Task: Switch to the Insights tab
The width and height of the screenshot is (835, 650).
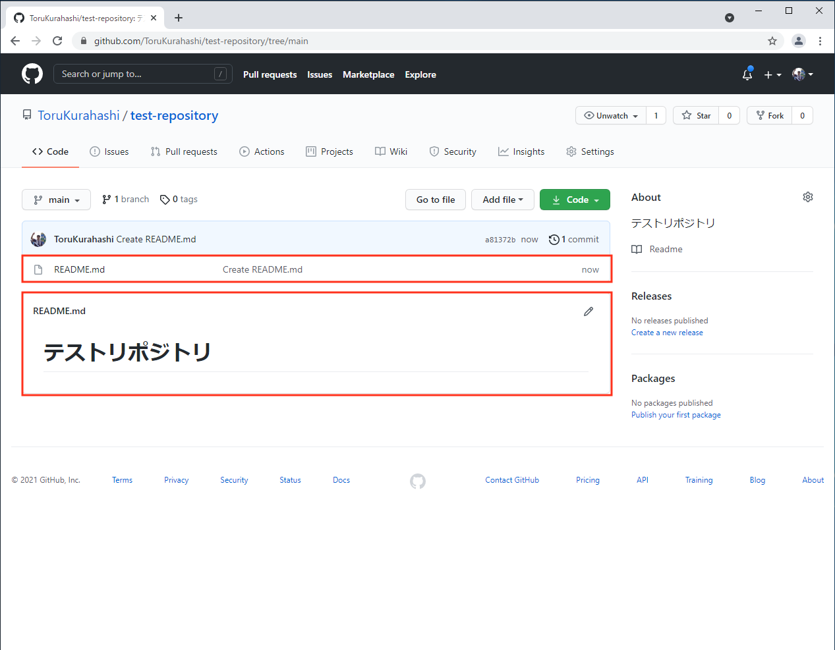Action: [521, 151]
